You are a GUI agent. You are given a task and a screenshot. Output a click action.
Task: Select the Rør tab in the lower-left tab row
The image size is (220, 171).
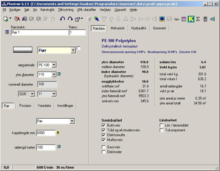tap(8, 106)
